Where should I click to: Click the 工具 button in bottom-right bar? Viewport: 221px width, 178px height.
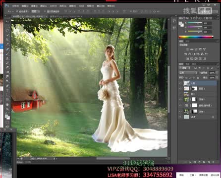[192, 175]
